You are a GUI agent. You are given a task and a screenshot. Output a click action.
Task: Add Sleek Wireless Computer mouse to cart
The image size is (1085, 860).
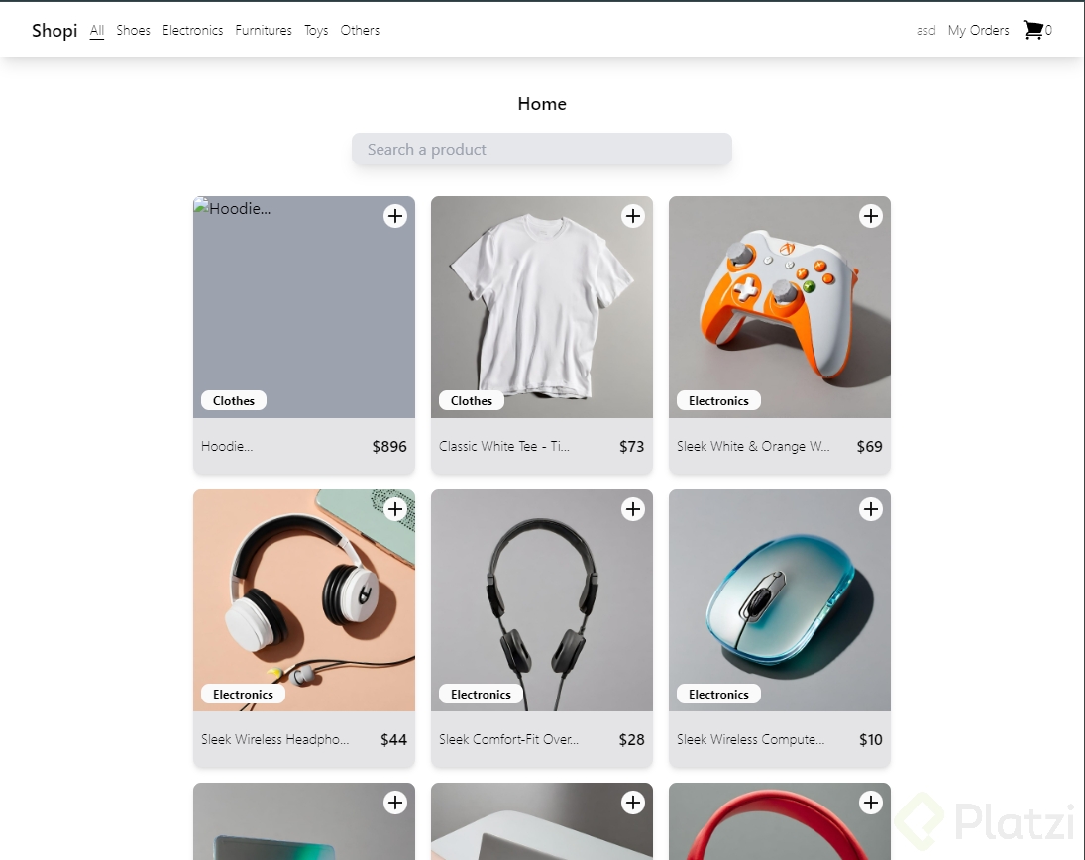click(x=871, y=509)
